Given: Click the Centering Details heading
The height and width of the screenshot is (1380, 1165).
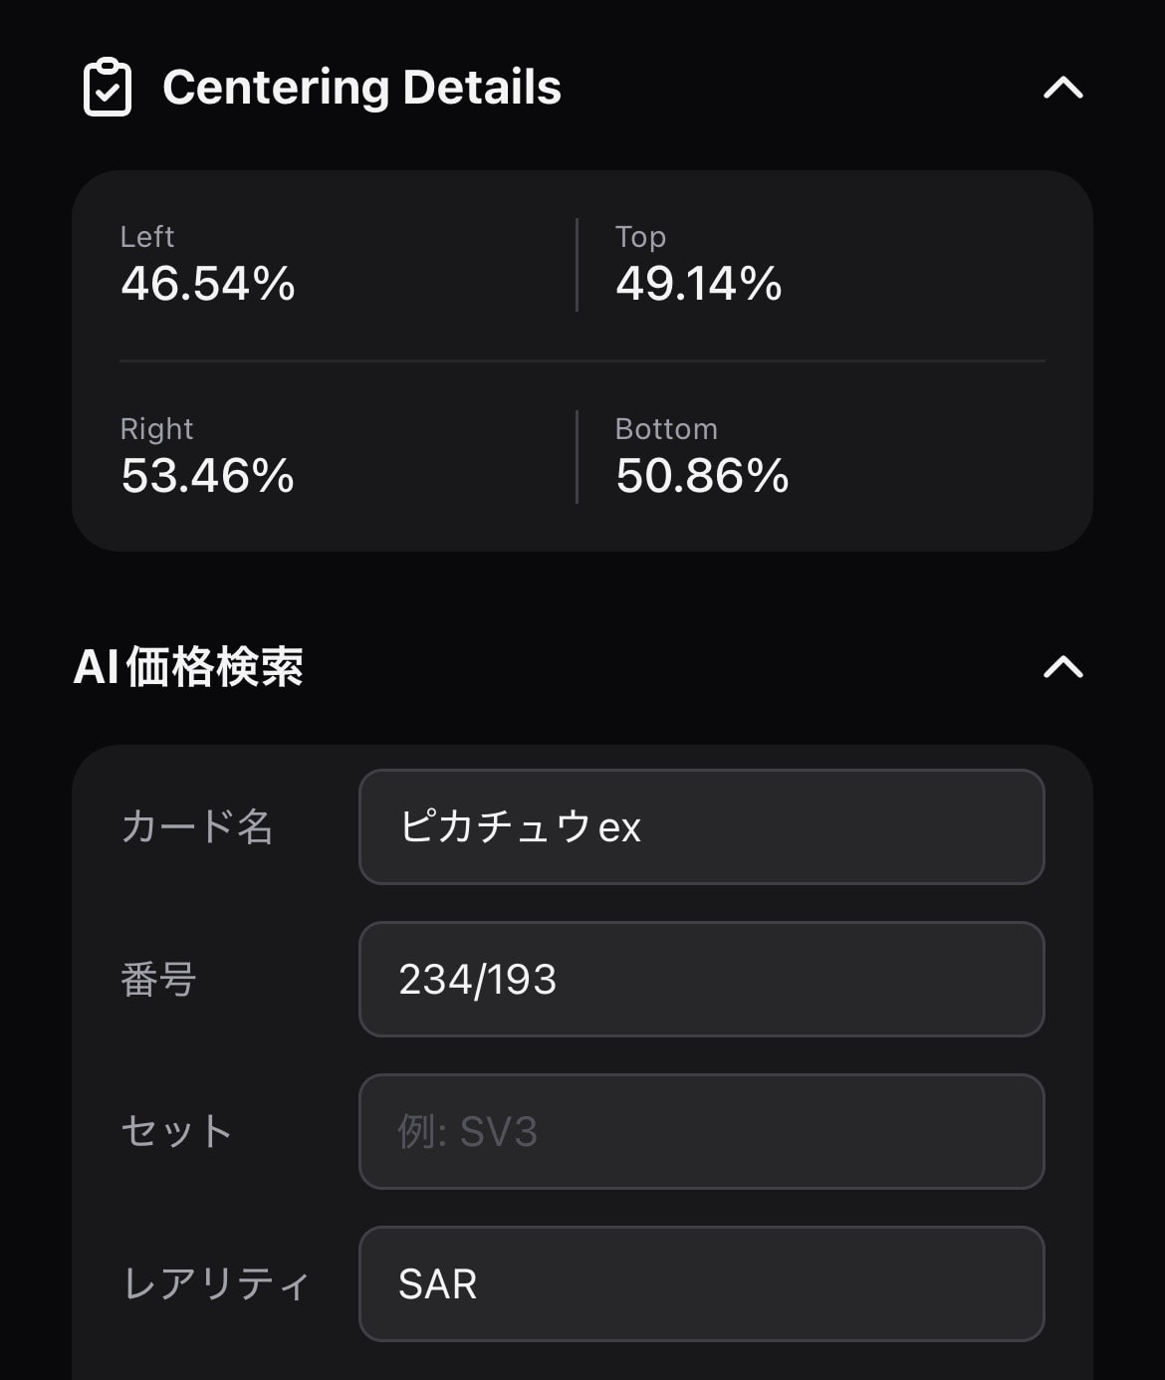Looking at the screenshot, I should [x=361, y=88].
